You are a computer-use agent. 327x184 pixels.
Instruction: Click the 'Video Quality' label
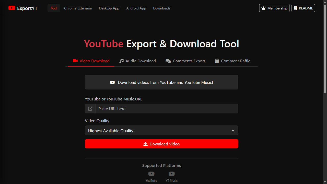pyautogui.click(x=97, y=121)
